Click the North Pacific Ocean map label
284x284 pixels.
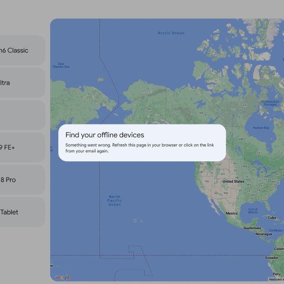114,200
